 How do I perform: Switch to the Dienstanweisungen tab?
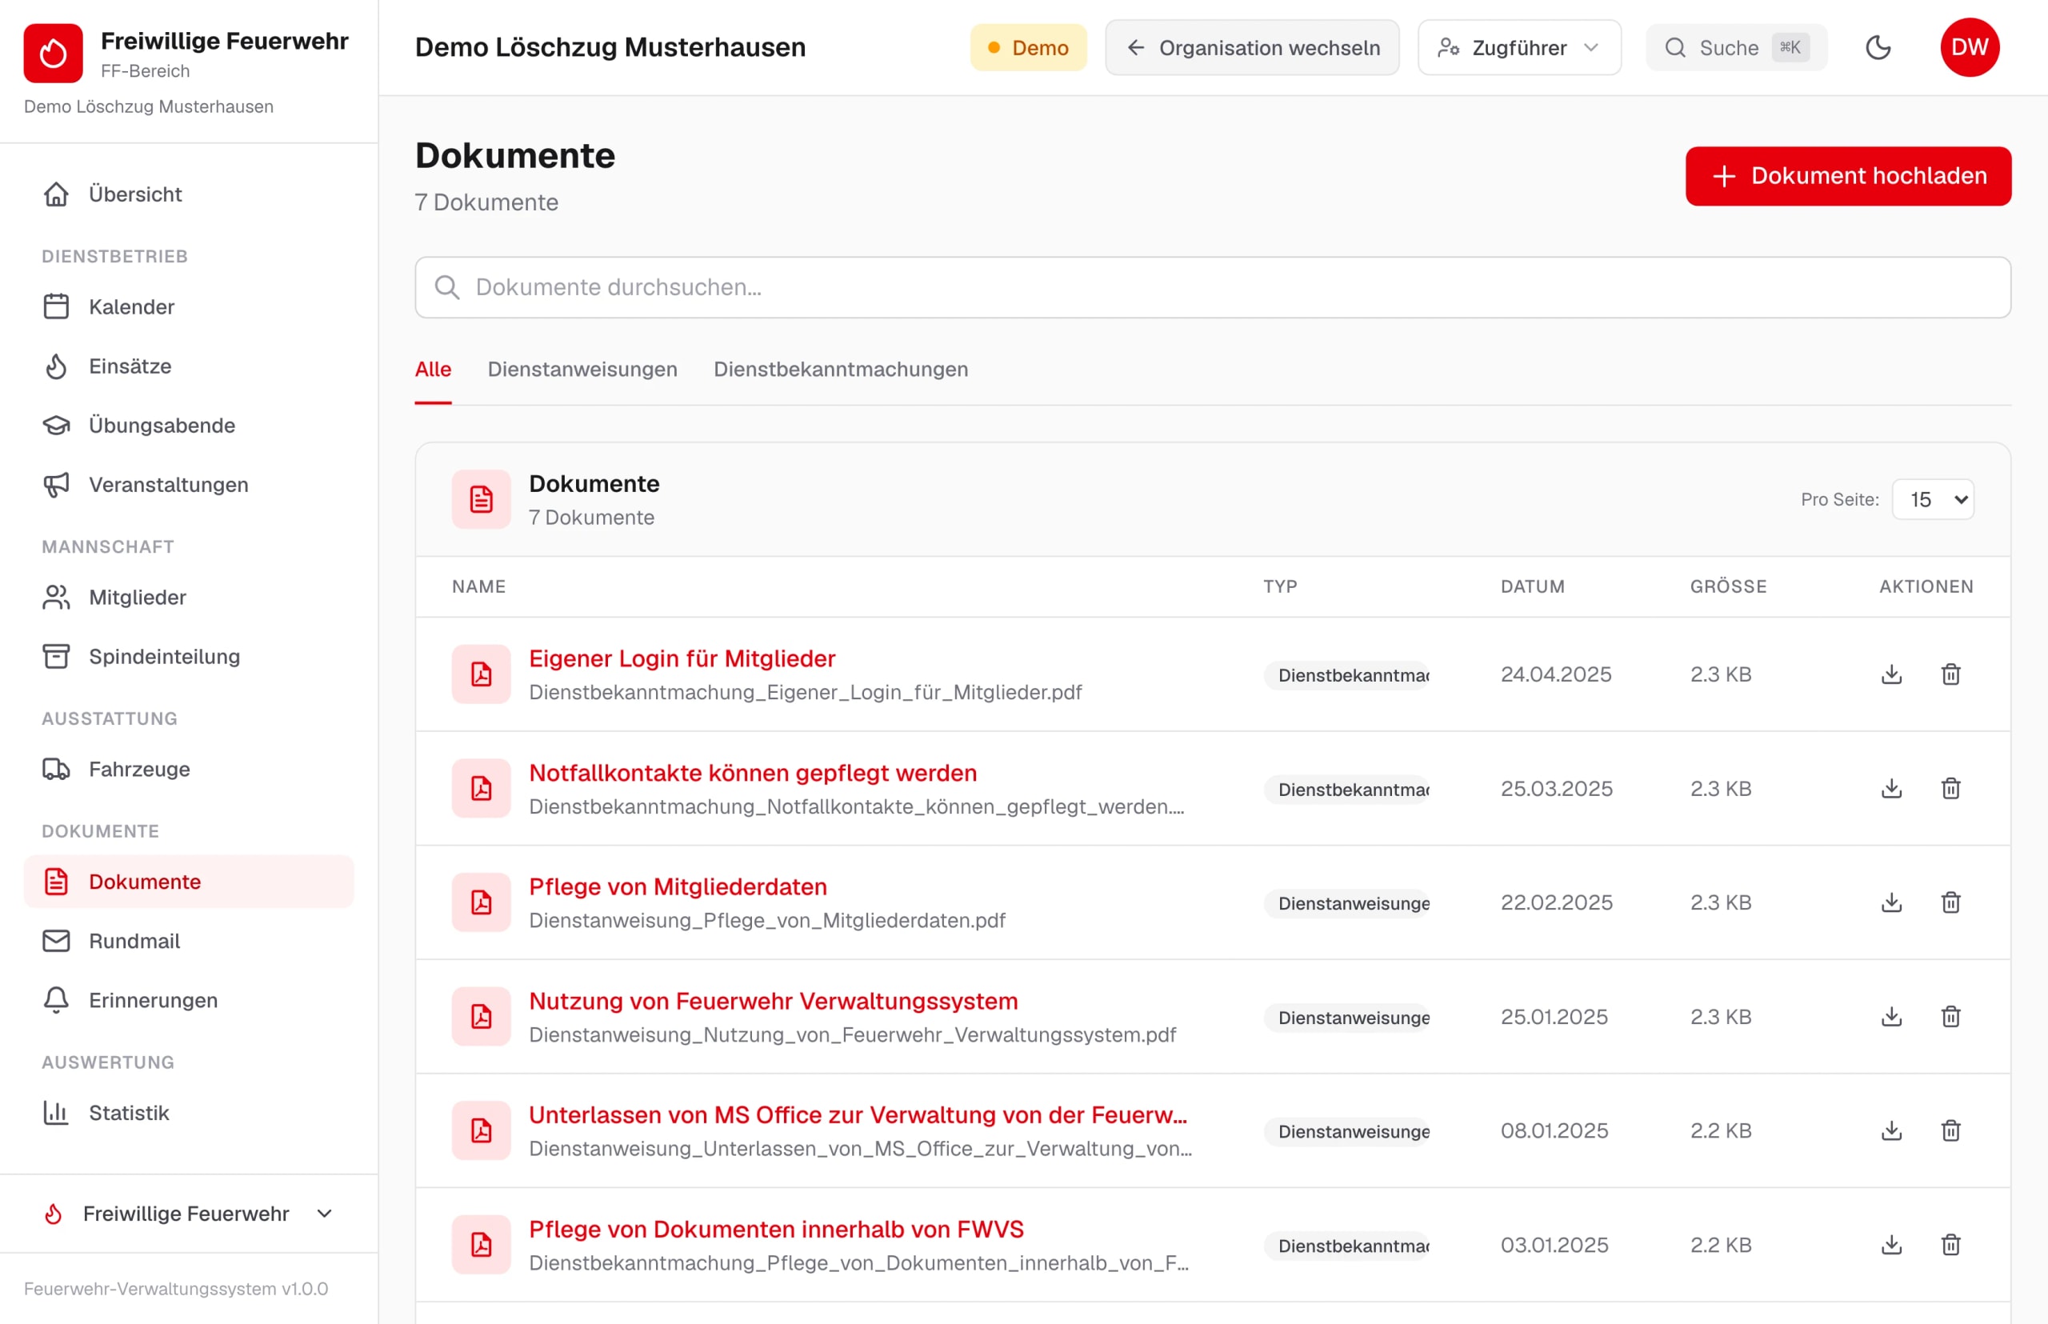coord(582,370)
